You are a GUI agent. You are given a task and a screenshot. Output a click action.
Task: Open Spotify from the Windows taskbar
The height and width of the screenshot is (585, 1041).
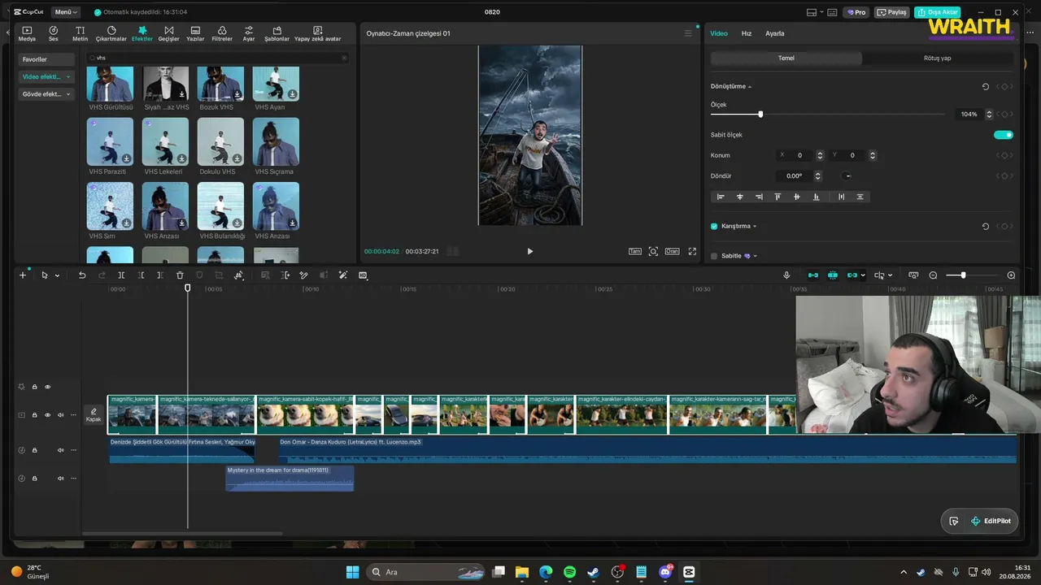(x=569, y=572)
